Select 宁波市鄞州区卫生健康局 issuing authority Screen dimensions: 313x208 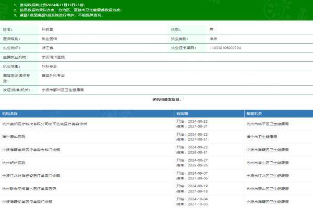click(63, 90)
